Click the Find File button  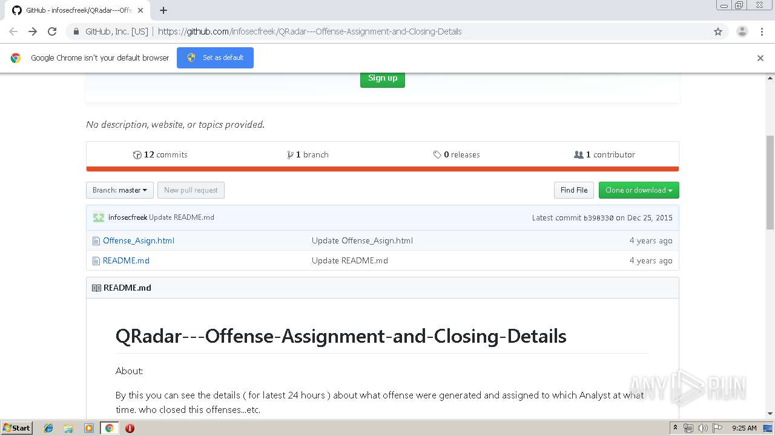pos(573,190)
